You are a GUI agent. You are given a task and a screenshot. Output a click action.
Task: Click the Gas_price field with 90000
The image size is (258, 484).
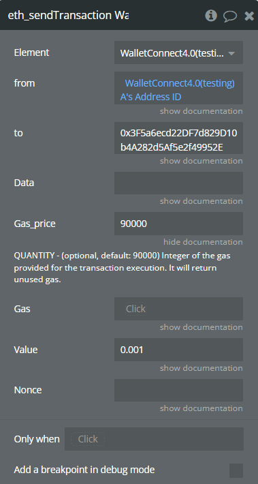pos(178,224)
